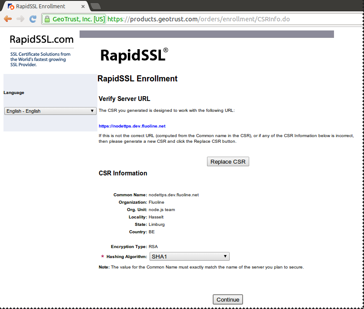
Task: Click the Org. Unit value node.js team
Action: pos(162,210)
